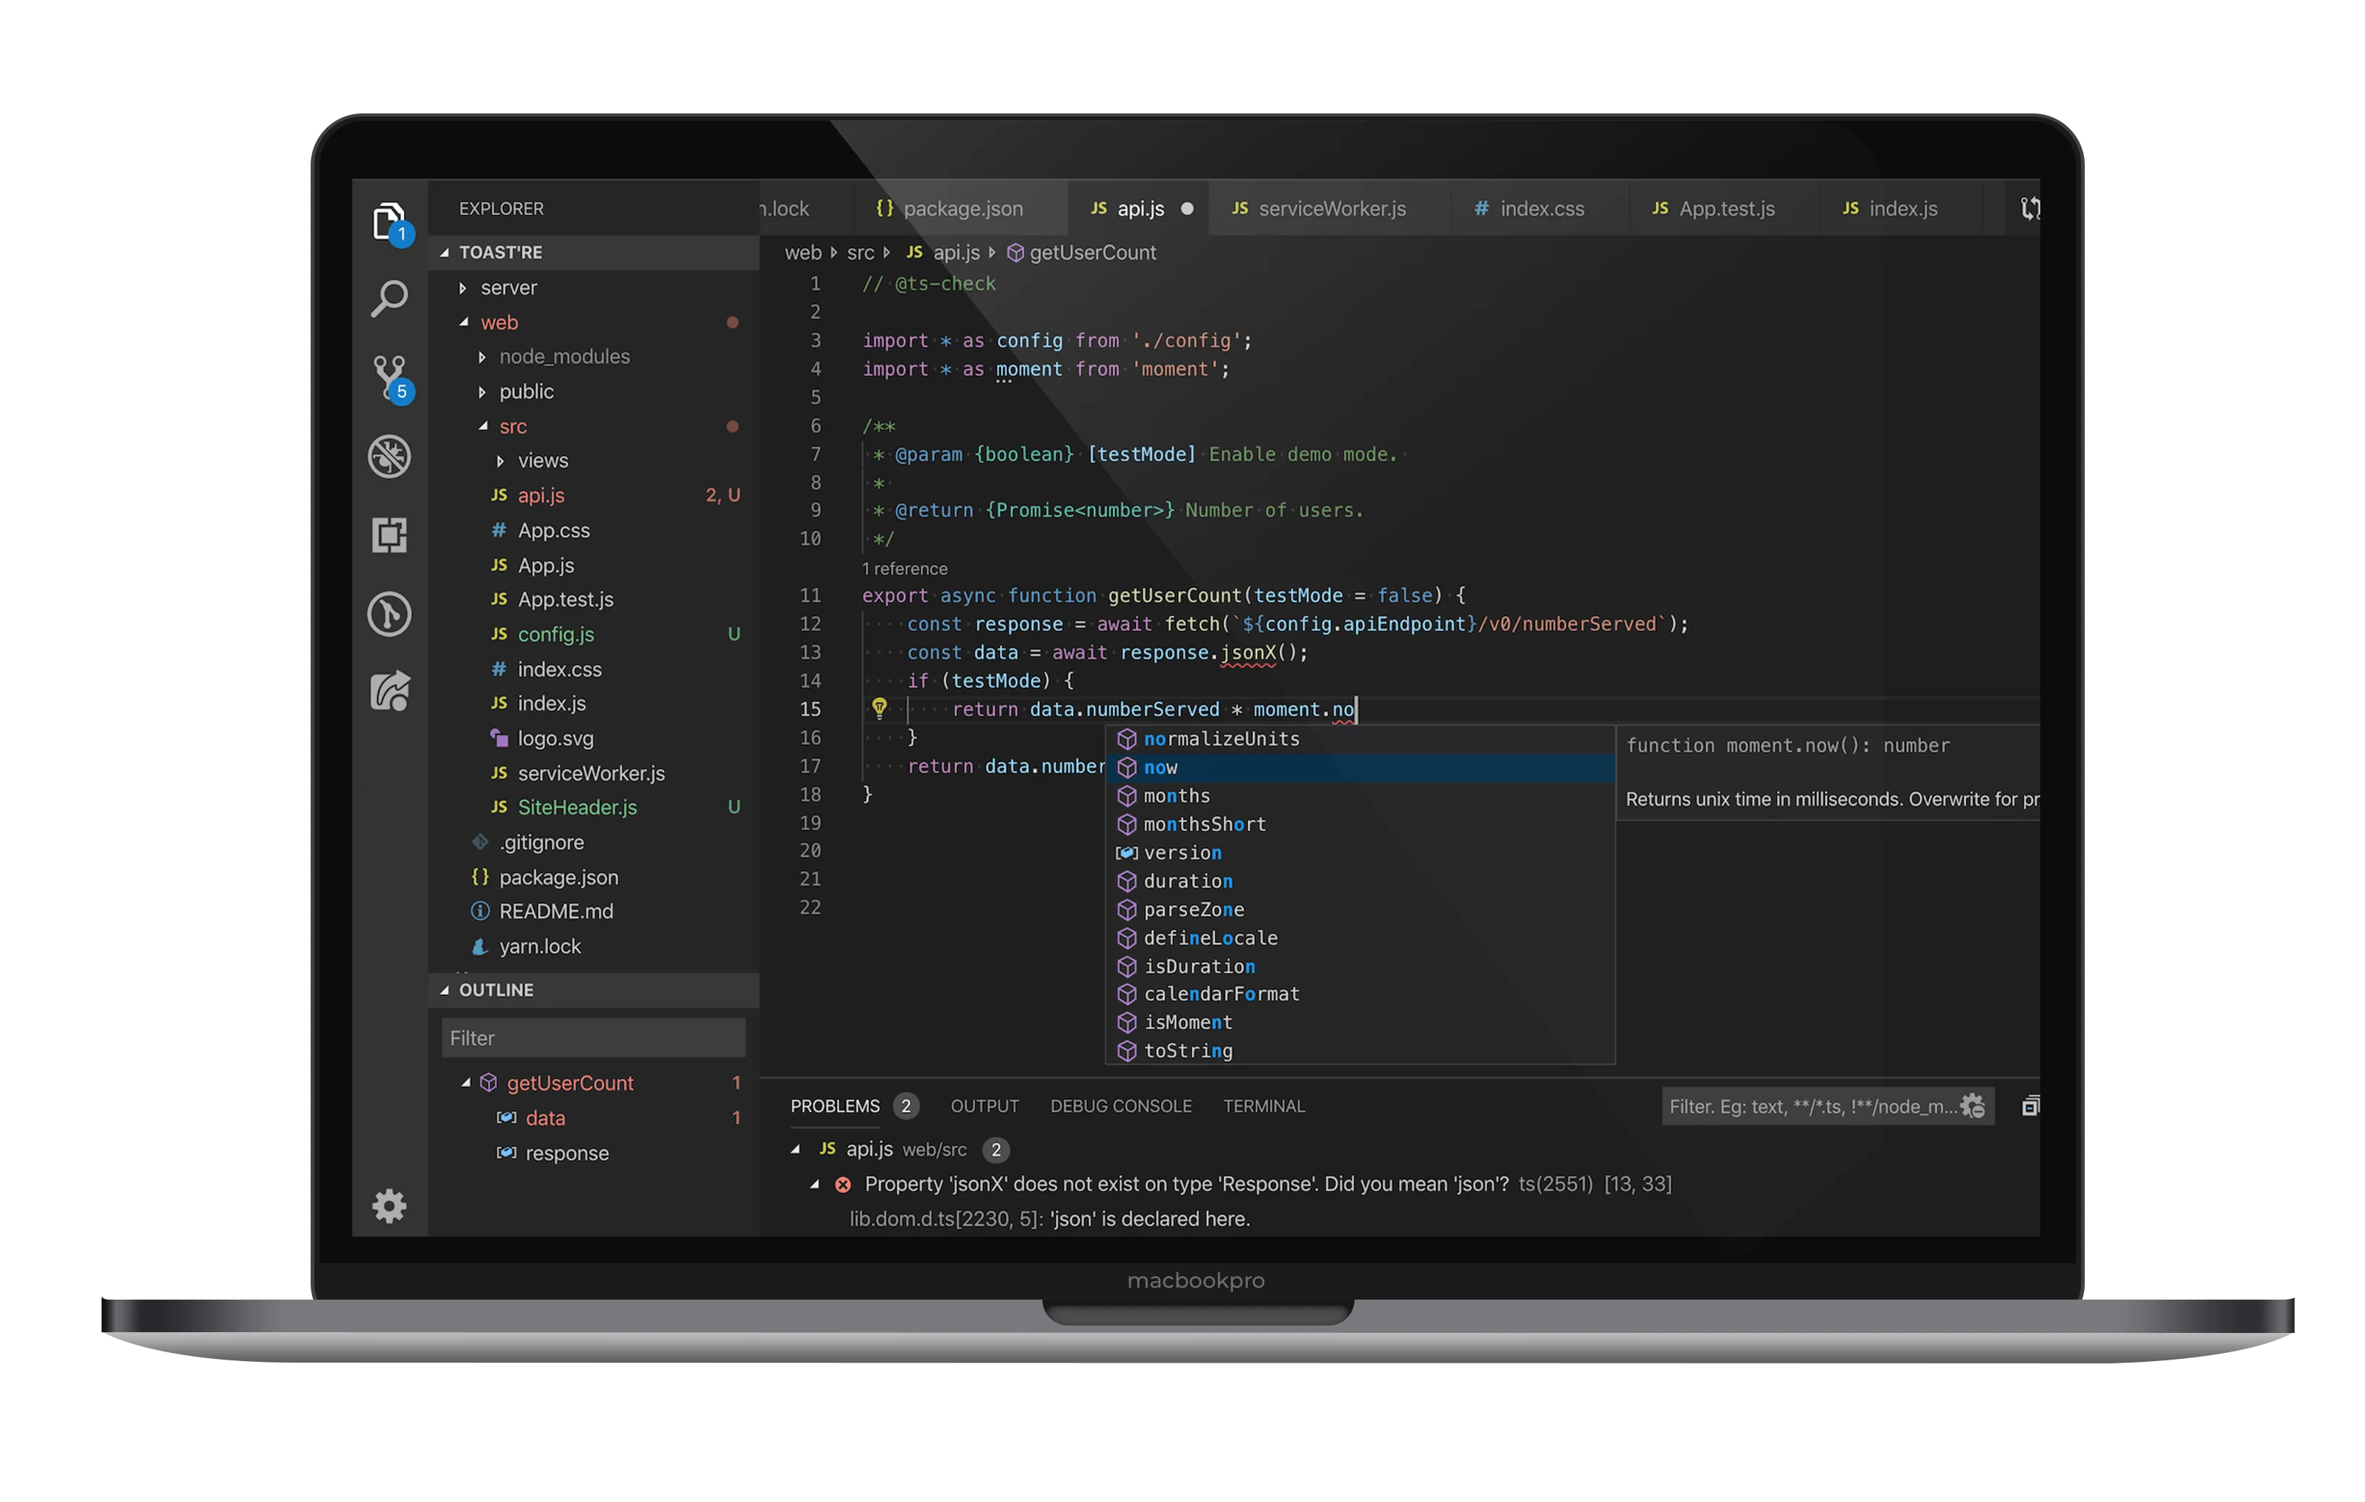Screen dimensions: 2365x1502
Task: Click the disabled-debug (no bug) activity bar icon
Action: [389, 456]
